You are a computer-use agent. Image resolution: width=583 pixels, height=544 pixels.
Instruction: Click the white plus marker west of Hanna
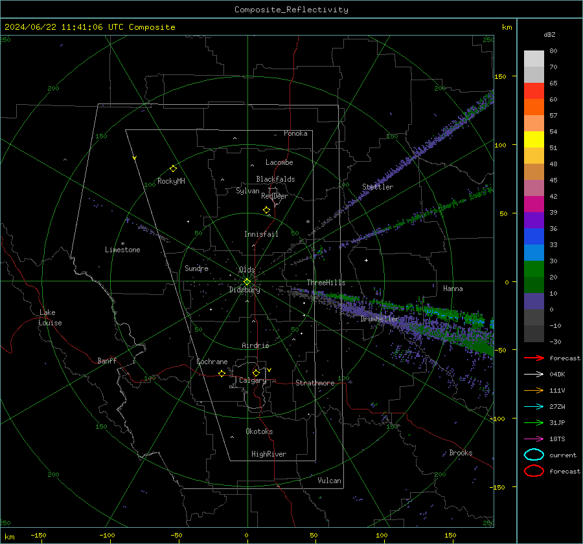pyautogui.click(x=366, y=260)
